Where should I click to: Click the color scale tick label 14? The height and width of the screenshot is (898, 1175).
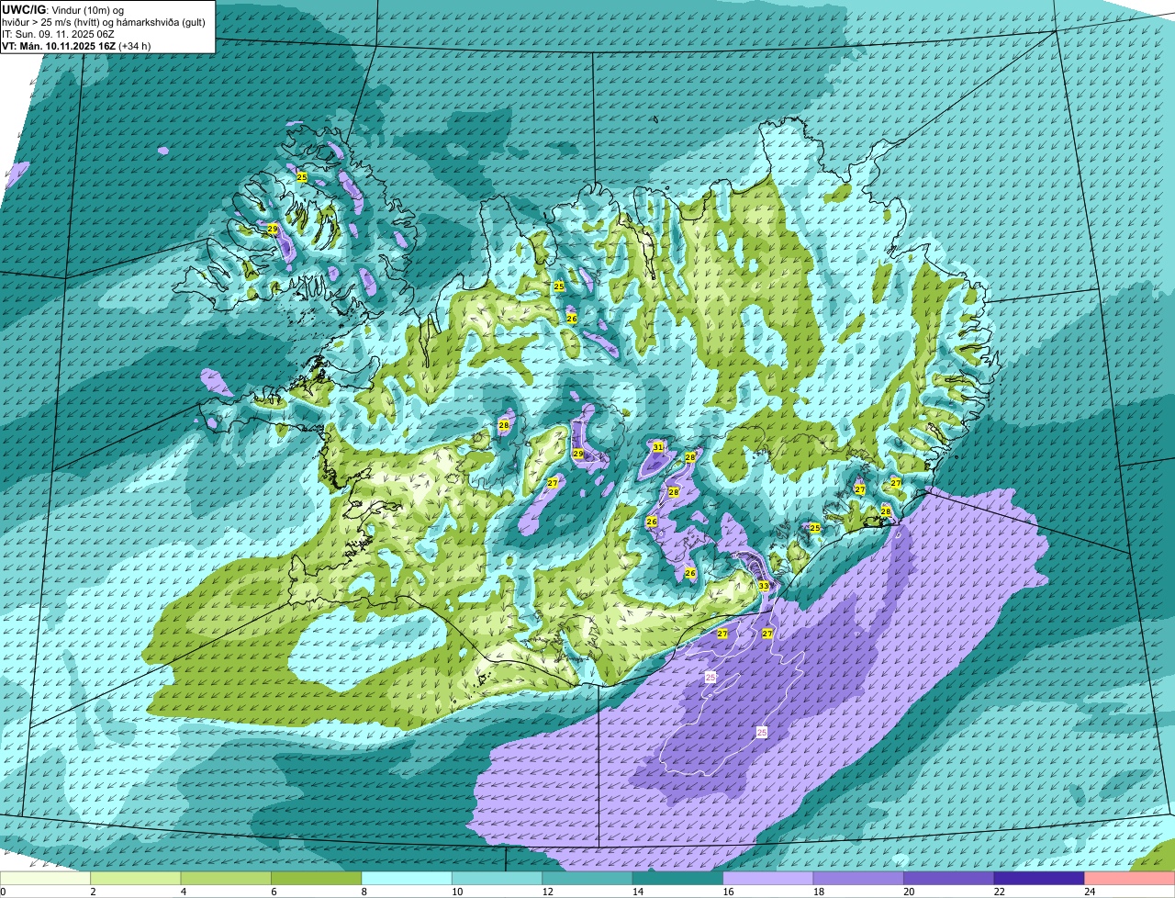click(x=637, y=892)
